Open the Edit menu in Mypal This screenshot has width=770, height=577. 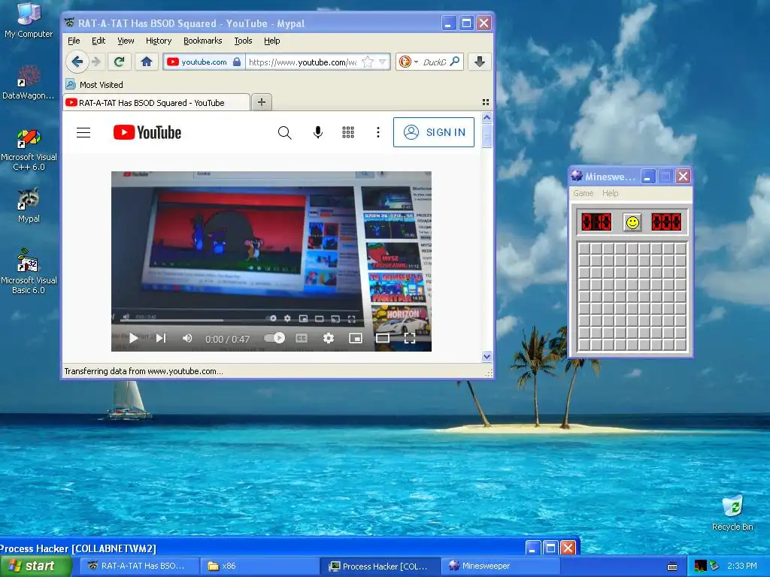click(x=99, y=41)
